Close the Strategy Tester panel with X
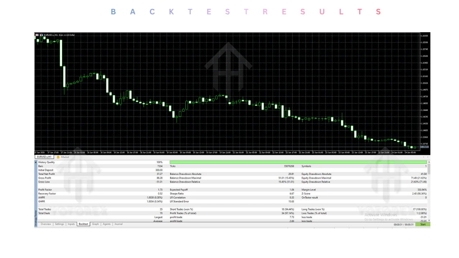 [x=36, y=162]
